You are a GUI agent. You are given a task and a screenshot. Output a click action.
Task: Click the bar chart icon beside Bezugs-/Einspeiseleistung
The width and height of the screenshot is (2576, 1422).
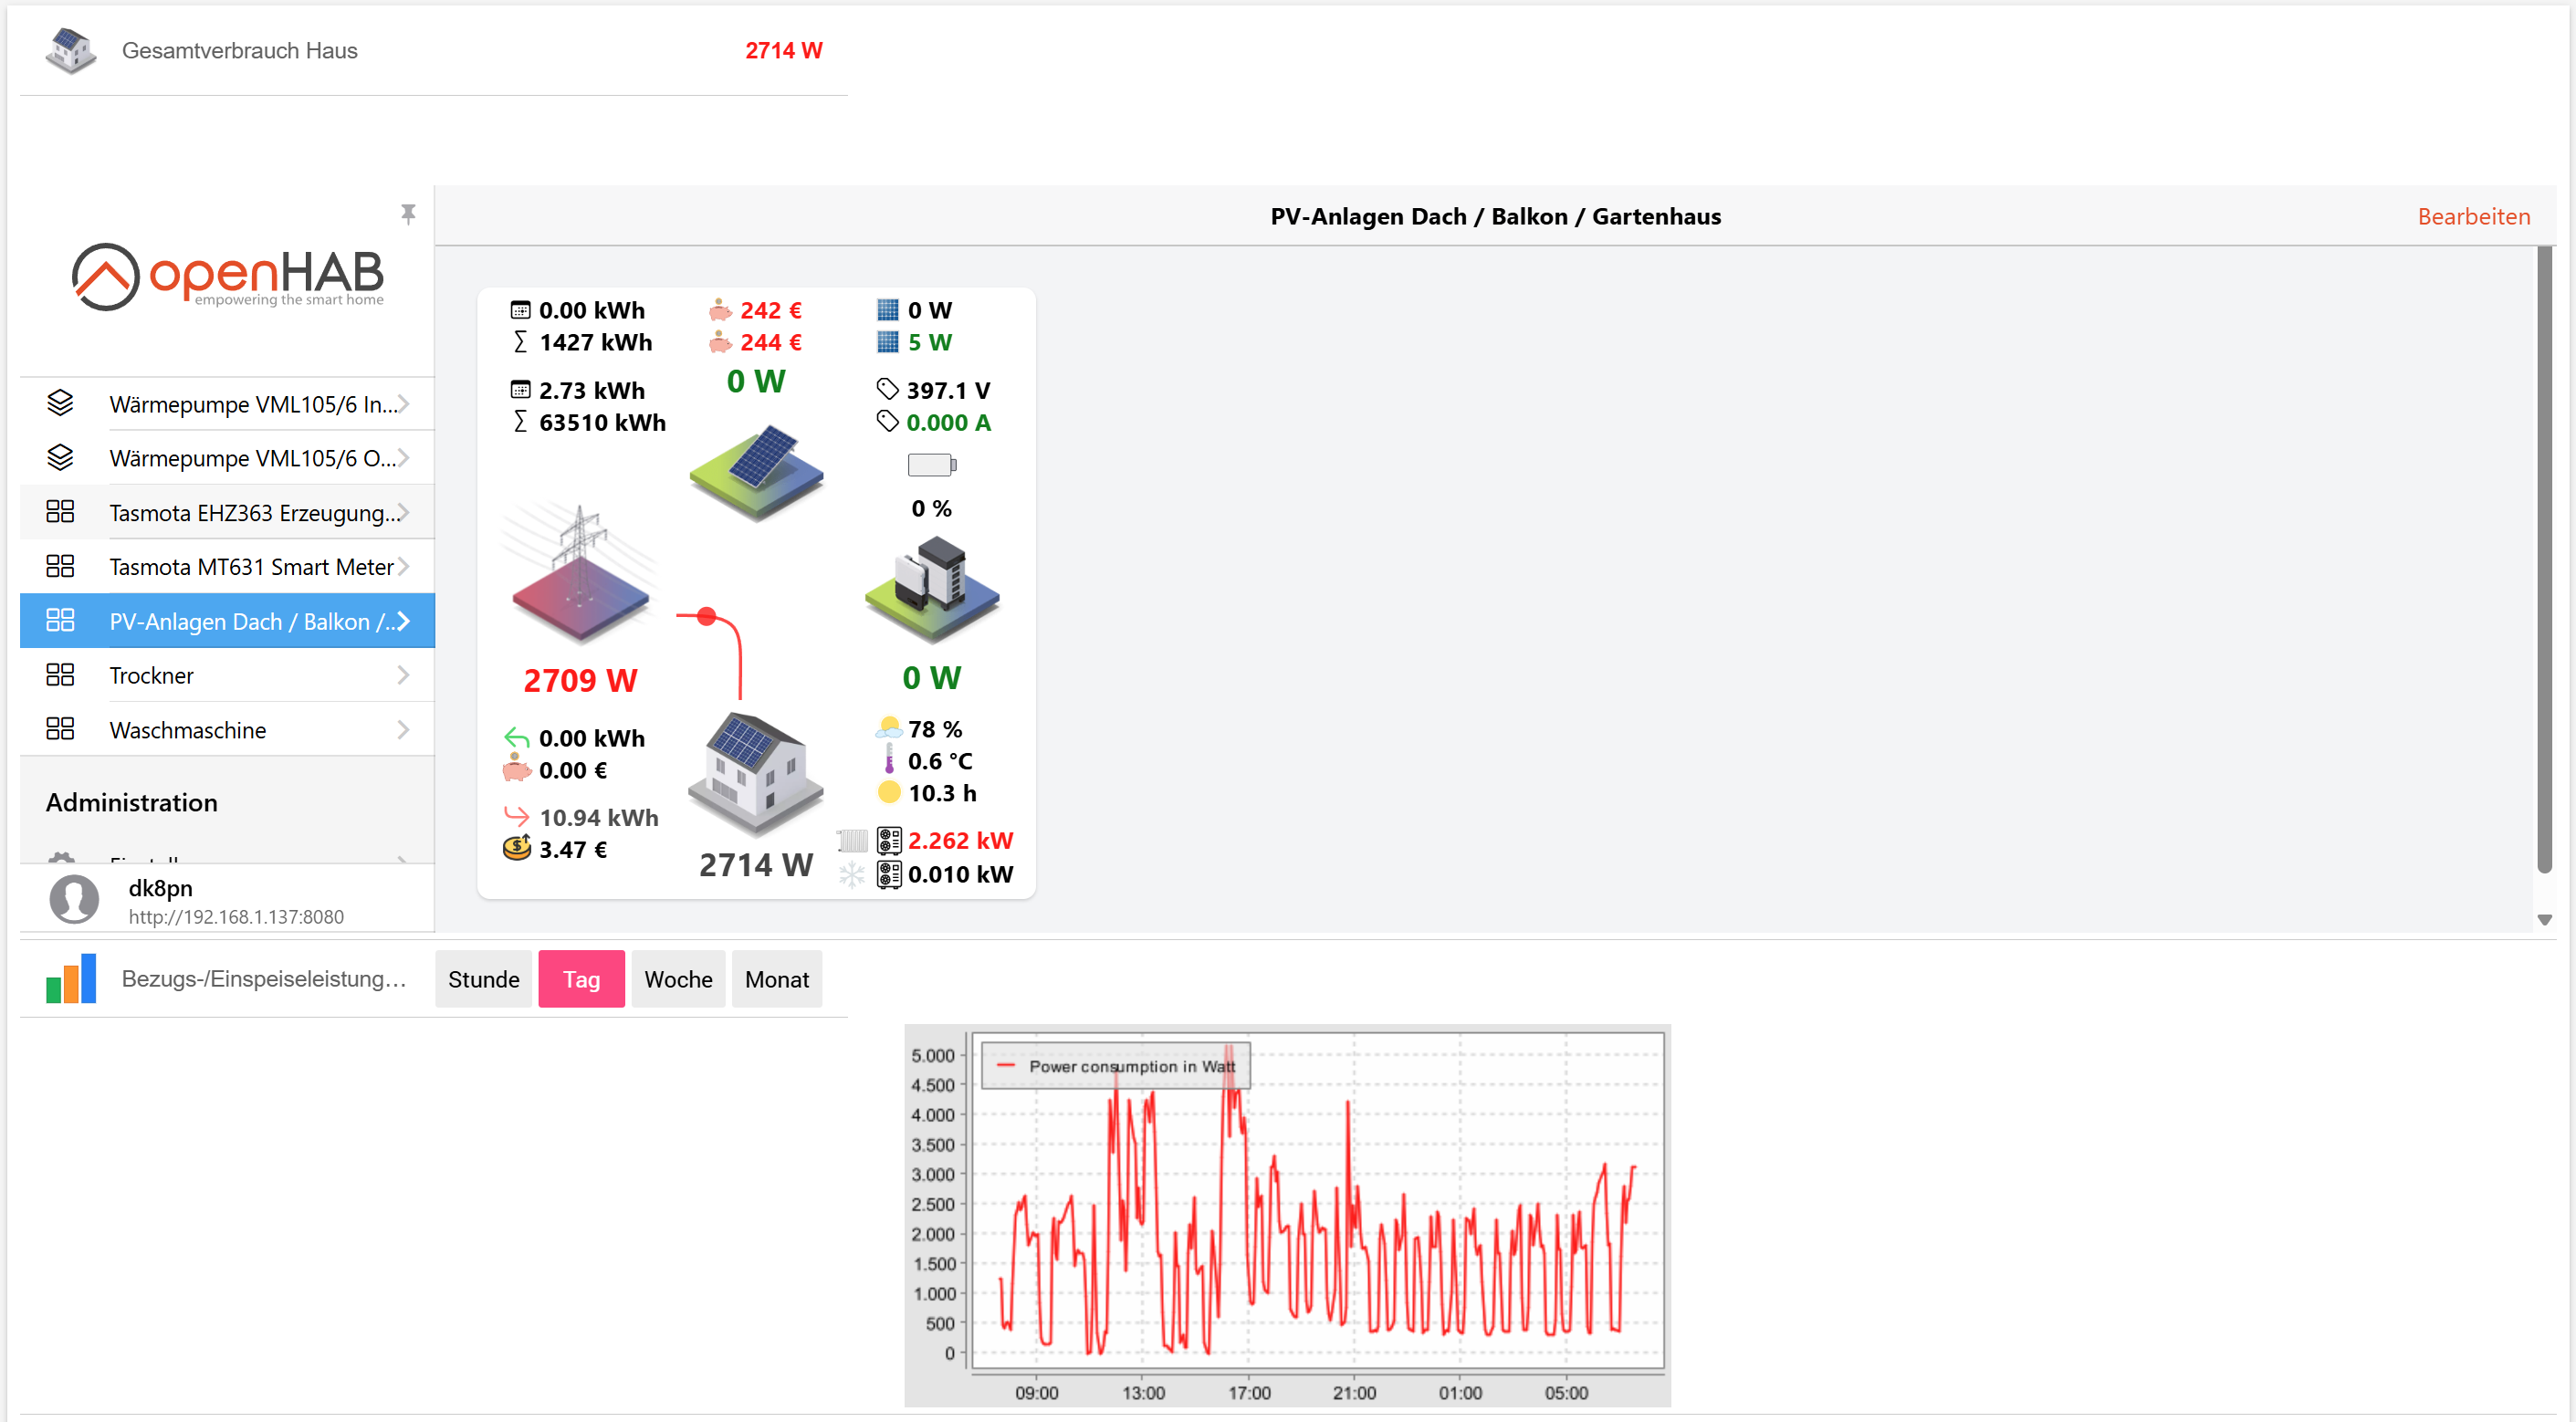click(71, 978)
